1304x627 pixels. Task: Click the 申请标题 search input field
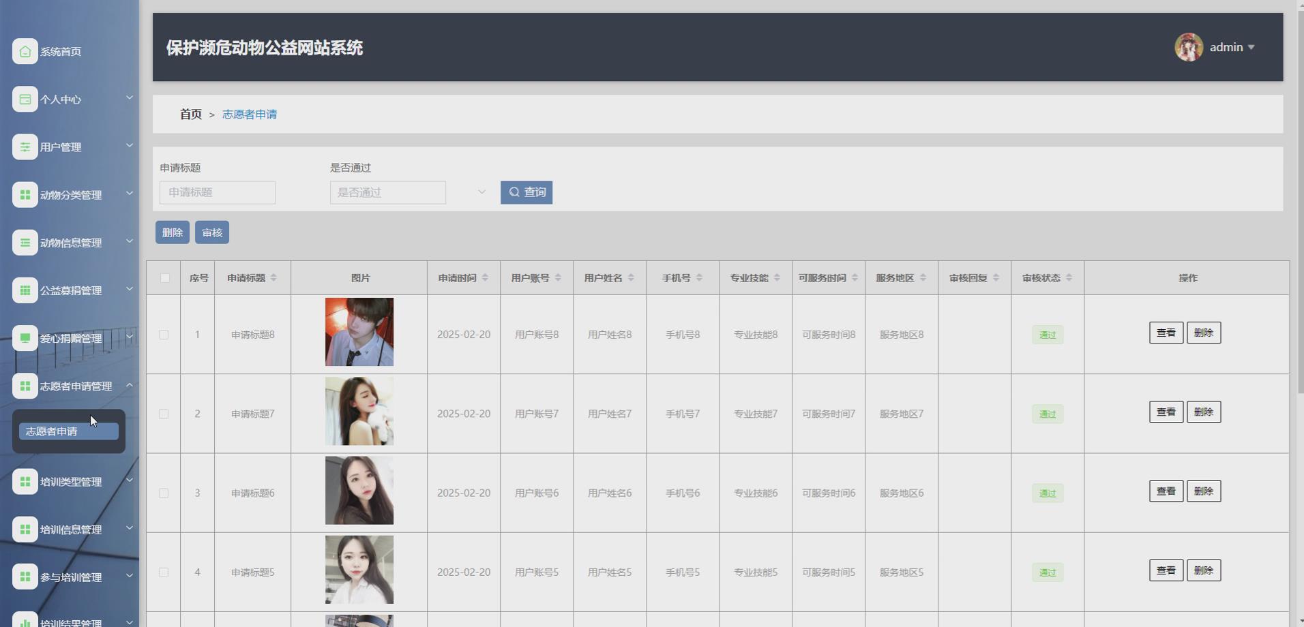[218, 192]
